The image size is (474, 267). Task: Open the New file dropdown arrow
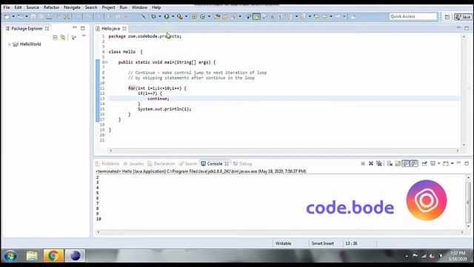[x=13, y=16]
